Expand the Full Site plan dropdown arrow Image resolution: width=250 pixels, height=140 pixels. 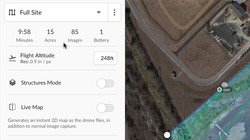coord(99,12)
